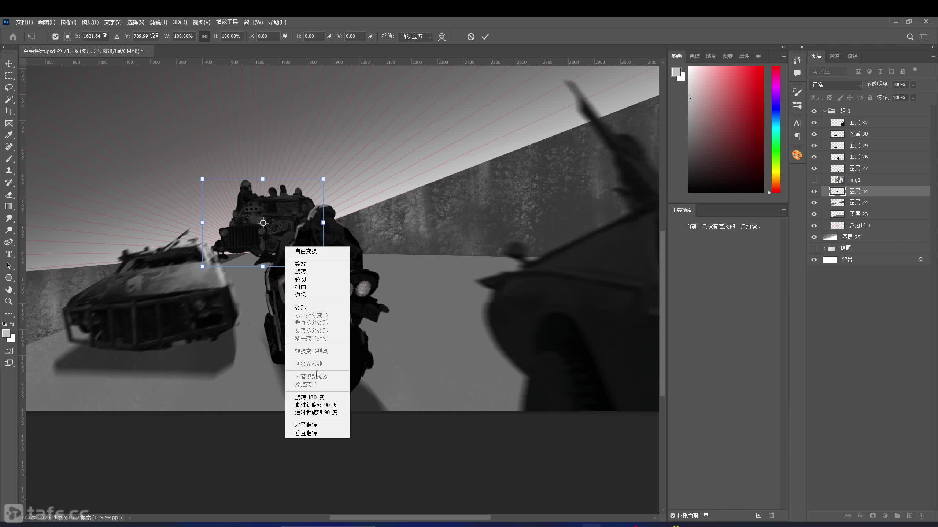Select the Zoom tool
This screenshot has width=938, height=527.
pyautogui.click(x=9, y=302)
